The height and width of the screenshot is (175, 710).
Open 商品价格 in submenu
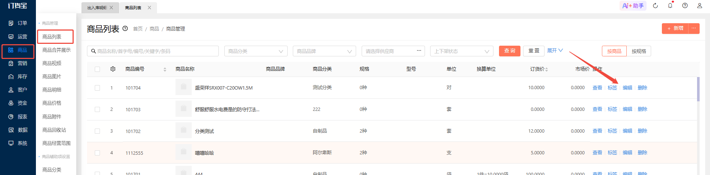pyautogui.click(x=52, y=103)
